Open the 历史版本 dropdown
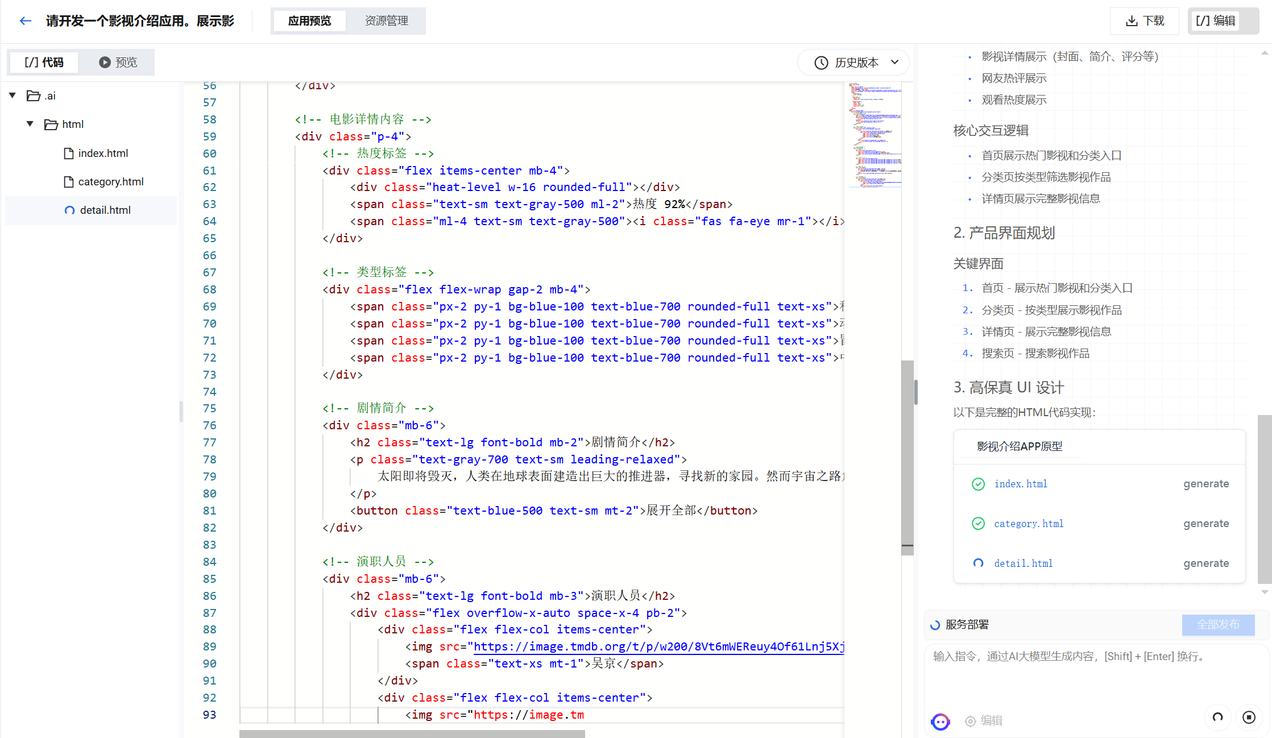1272x738 pixels. pyautogui.click(x=853, y=63)
